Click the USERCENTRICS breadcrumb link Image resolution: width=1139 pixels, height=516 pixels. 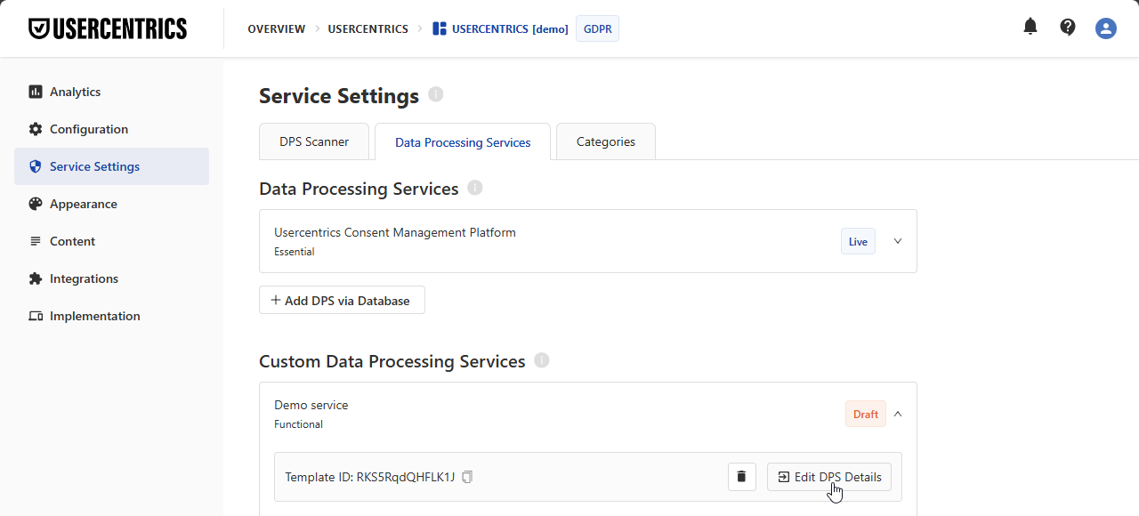click(368, 29)
